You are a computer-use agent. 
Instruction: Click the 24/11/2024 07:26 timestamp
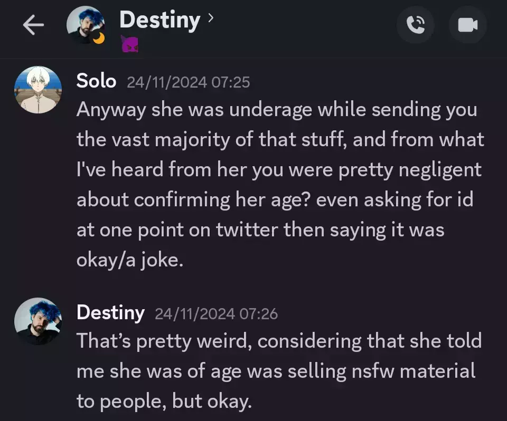(x=217, y=314)
